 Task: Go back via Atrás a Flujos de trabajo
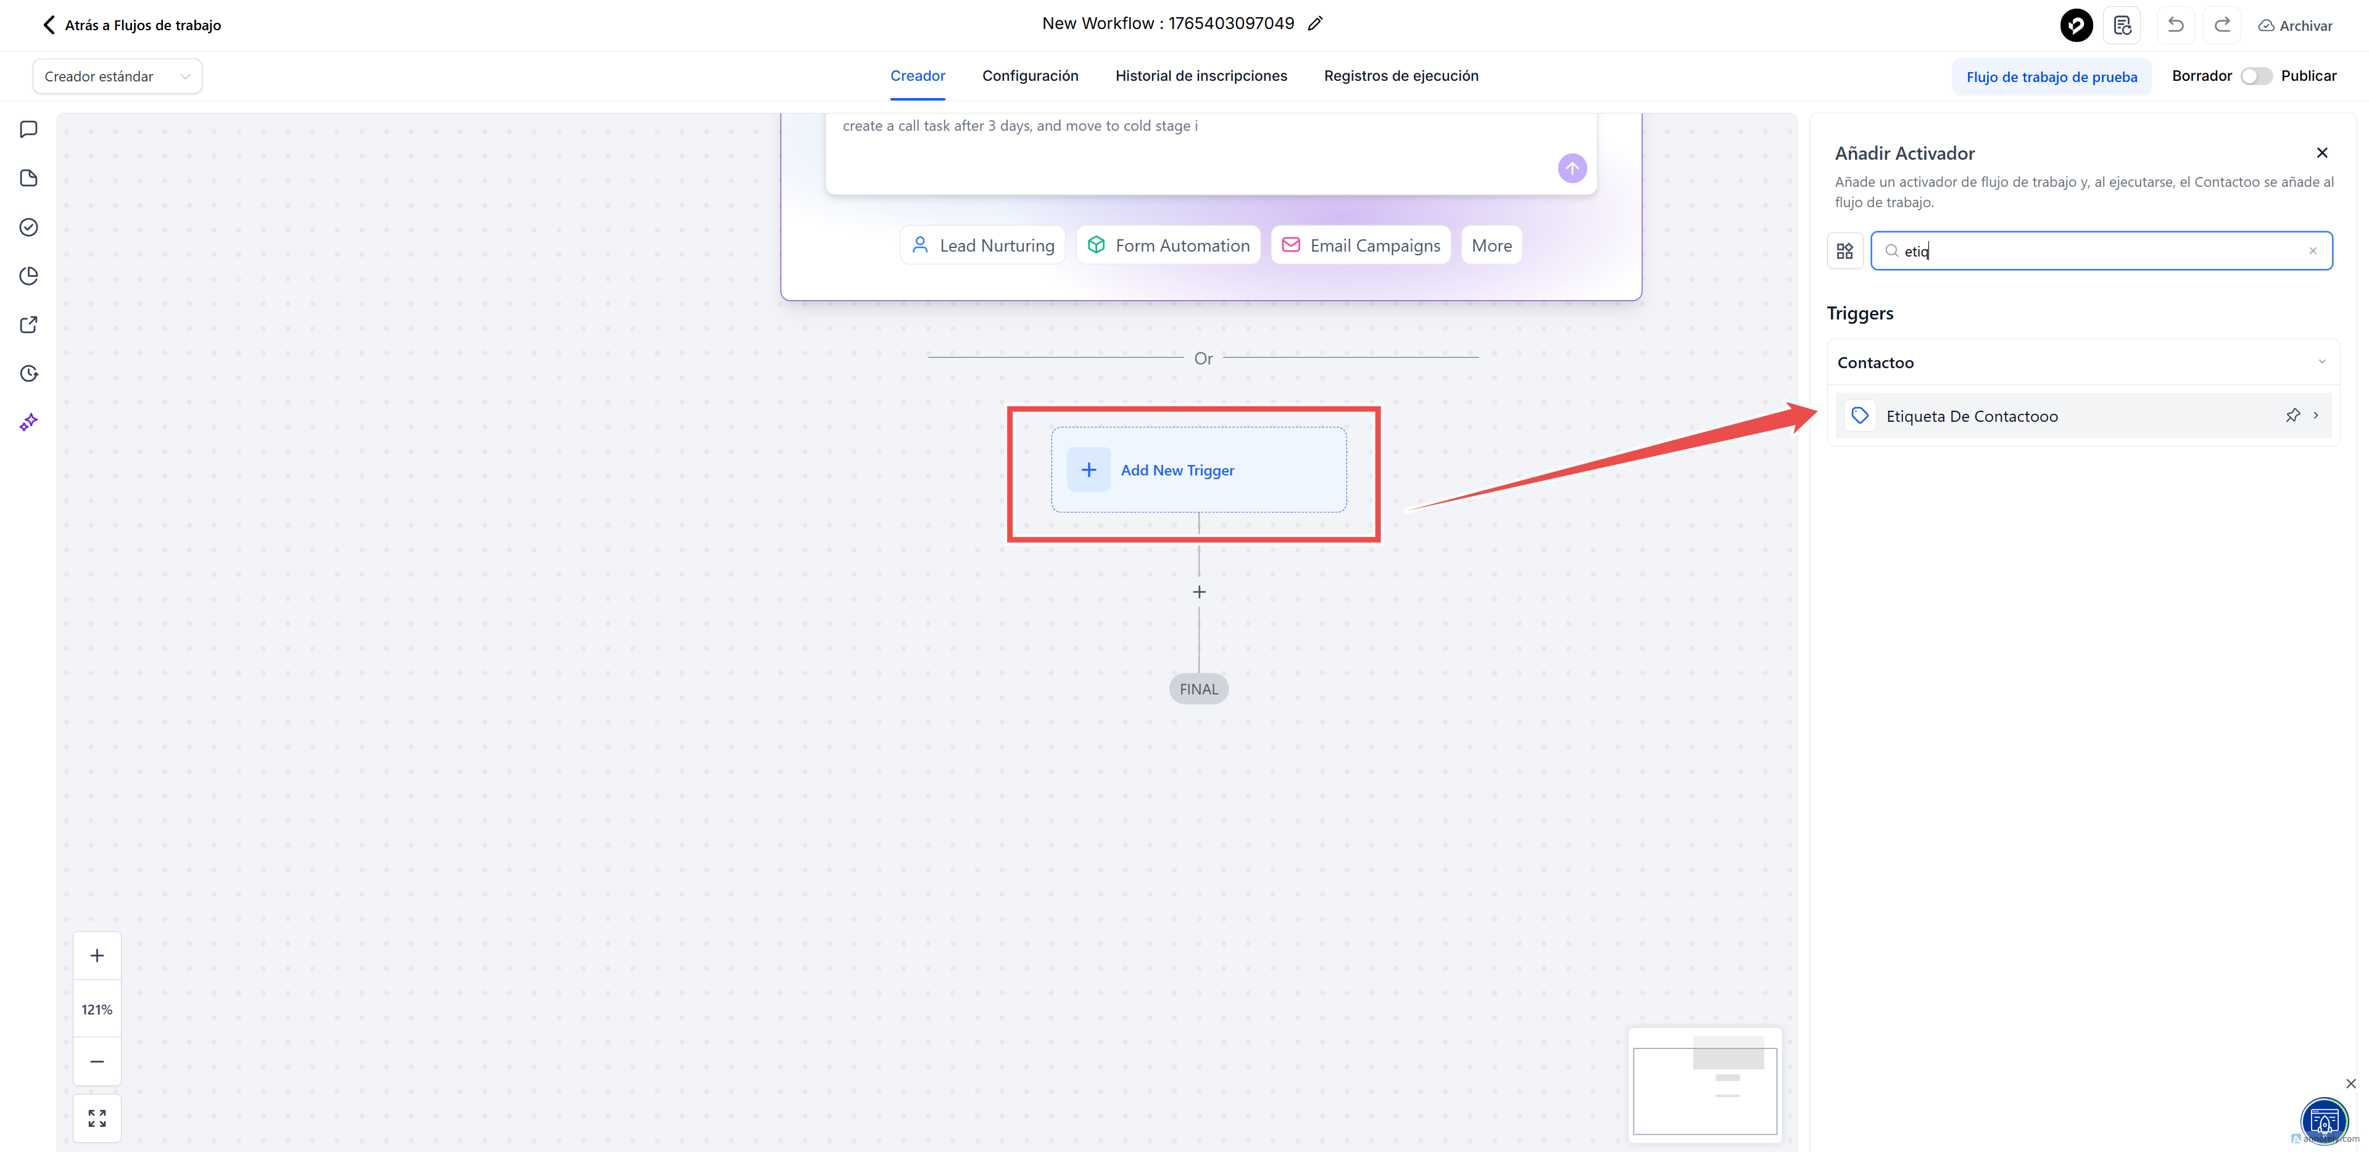coord(131,25)
